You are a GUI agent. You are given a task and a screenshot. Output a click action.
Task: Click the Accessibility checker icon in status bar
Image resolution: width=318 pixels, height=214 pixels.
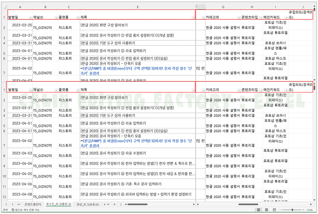13,210
